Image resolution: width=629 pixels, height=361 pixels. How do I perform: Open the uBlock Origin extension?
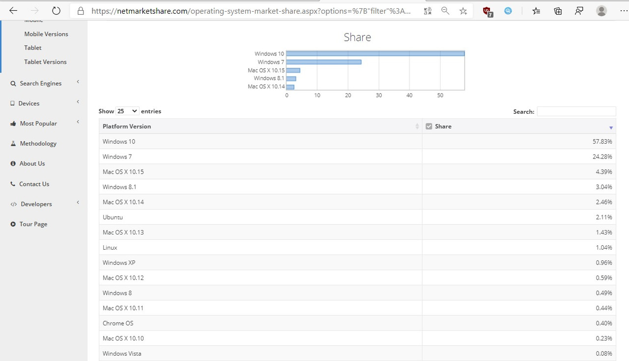pyautogui.click(x=487, y=11)
